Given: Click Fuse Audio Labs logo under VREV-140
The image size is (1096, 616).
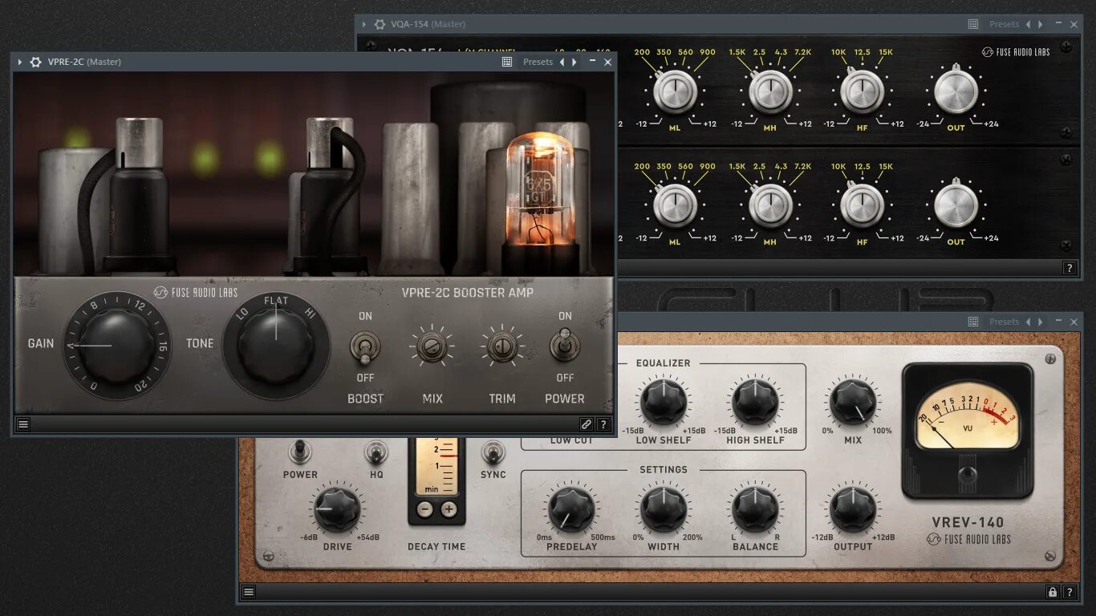Looking at the screenshot, I should 968,540.
